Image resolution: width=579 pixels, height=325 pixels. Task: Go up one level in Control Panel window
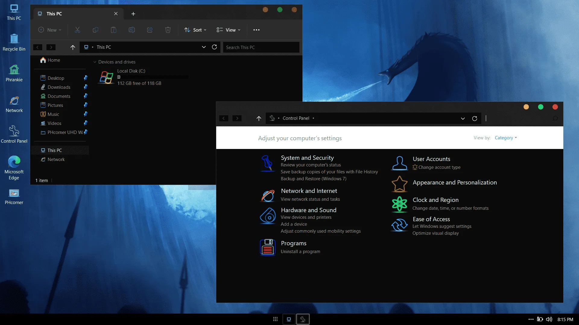point(259,118)
